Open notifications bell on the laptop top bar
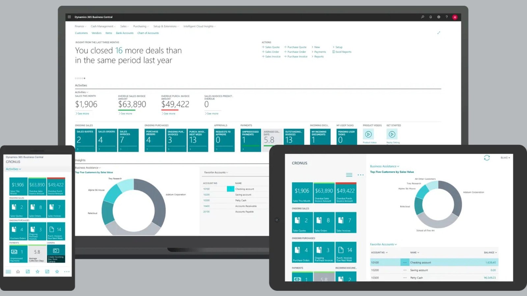 coord(430,17)
